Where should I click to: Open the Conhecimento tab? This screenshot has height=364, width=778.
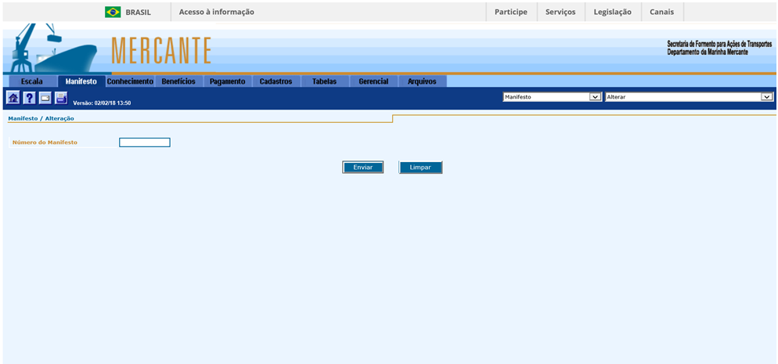(x=130, y=81)
